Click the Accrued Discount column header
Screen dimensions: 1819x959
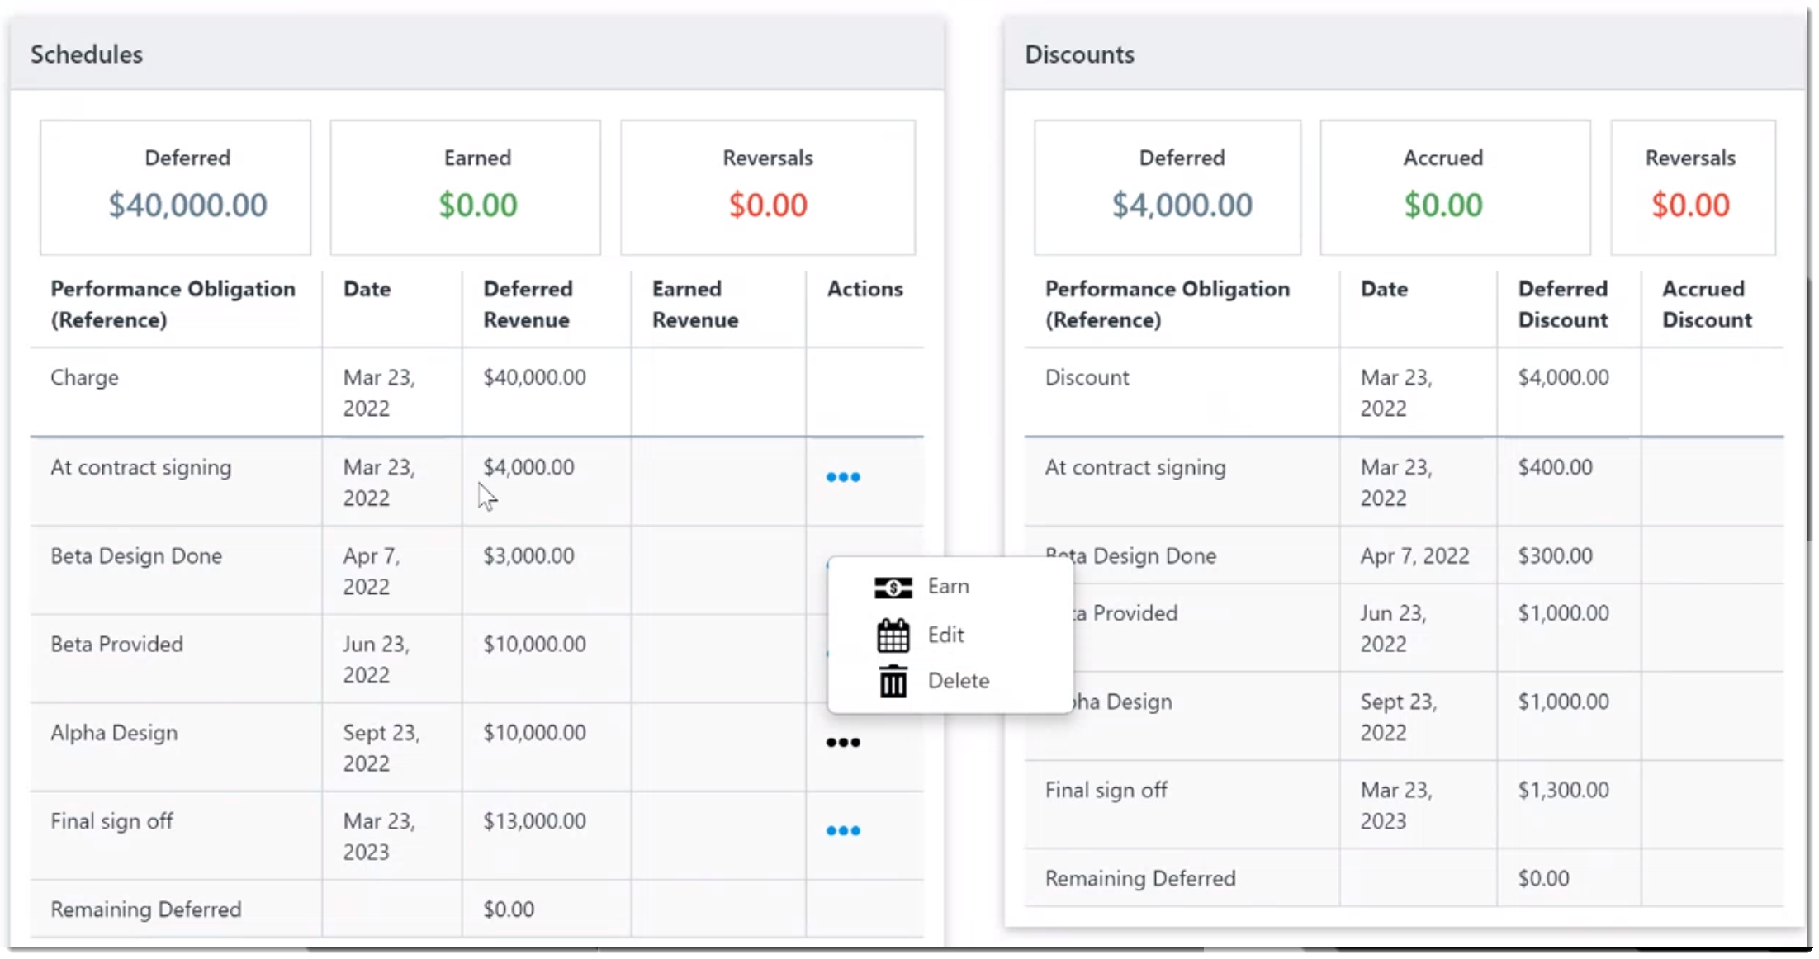1707,304
